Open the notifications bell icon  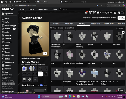(x=86, y=13)
